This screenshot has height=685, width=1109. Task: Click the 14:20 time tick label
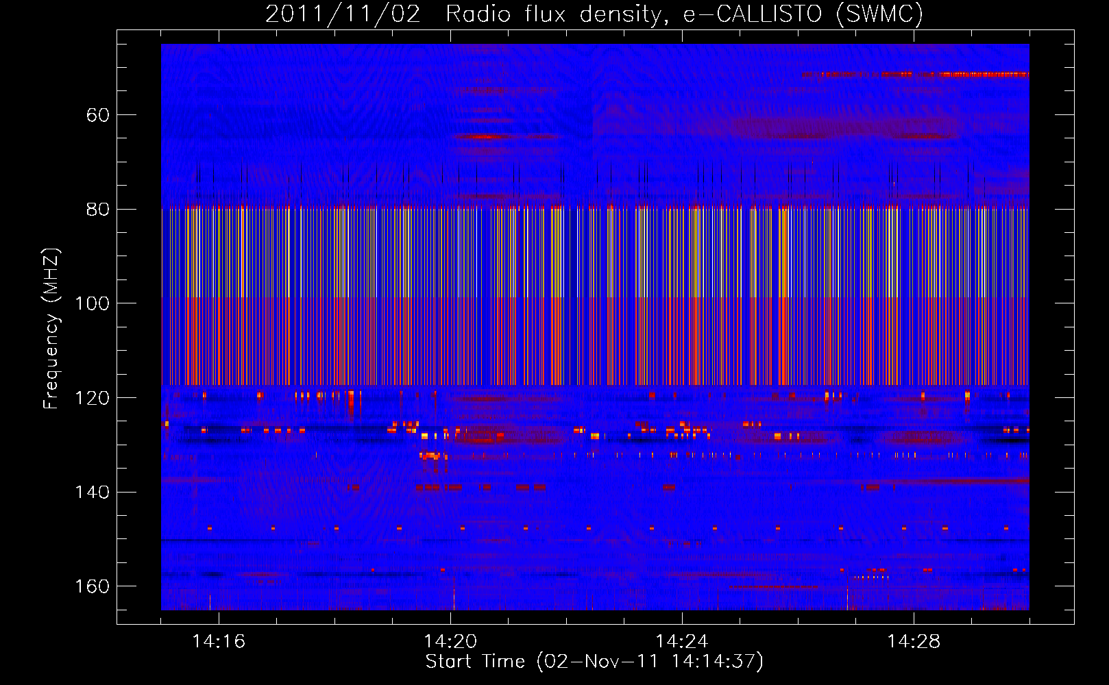(x=450, y=642)
